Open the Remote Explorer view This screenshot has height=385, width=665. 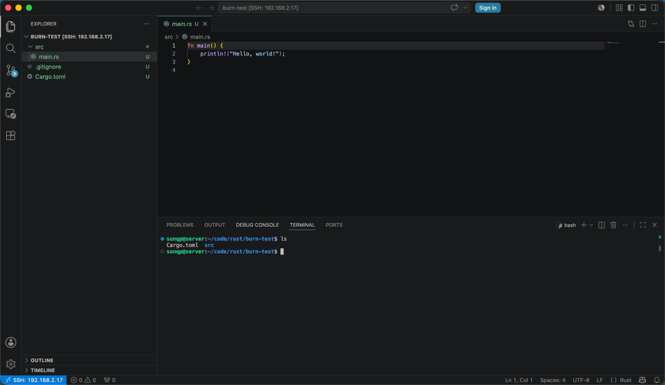click(x=10, y=114)
